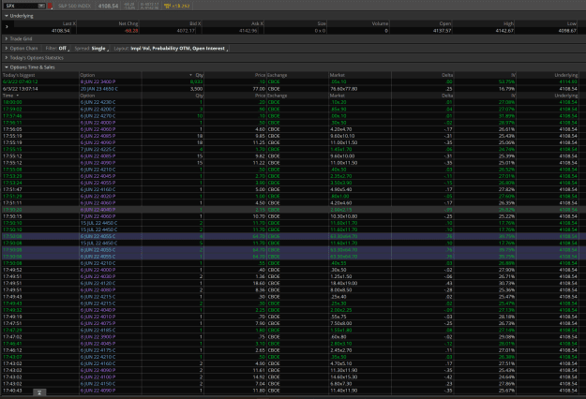Select the 6 JUN 22 4100 P option
The width and height of the screenshot is (586, 399).
click(98, 377)
